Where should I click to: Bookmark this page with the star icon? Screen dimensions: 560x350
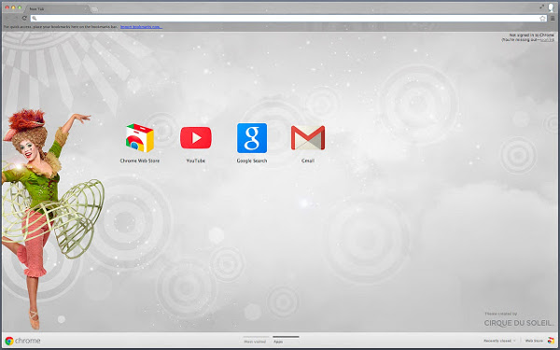(x=542, y=19)
